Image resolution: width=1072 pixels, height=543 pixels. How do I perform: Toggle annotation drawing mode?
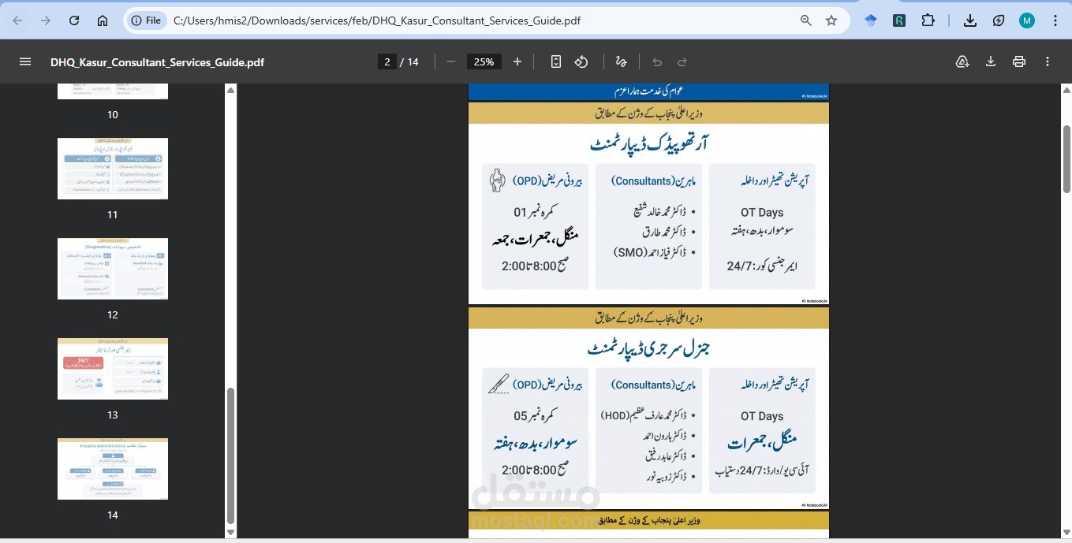coord(621,61)
